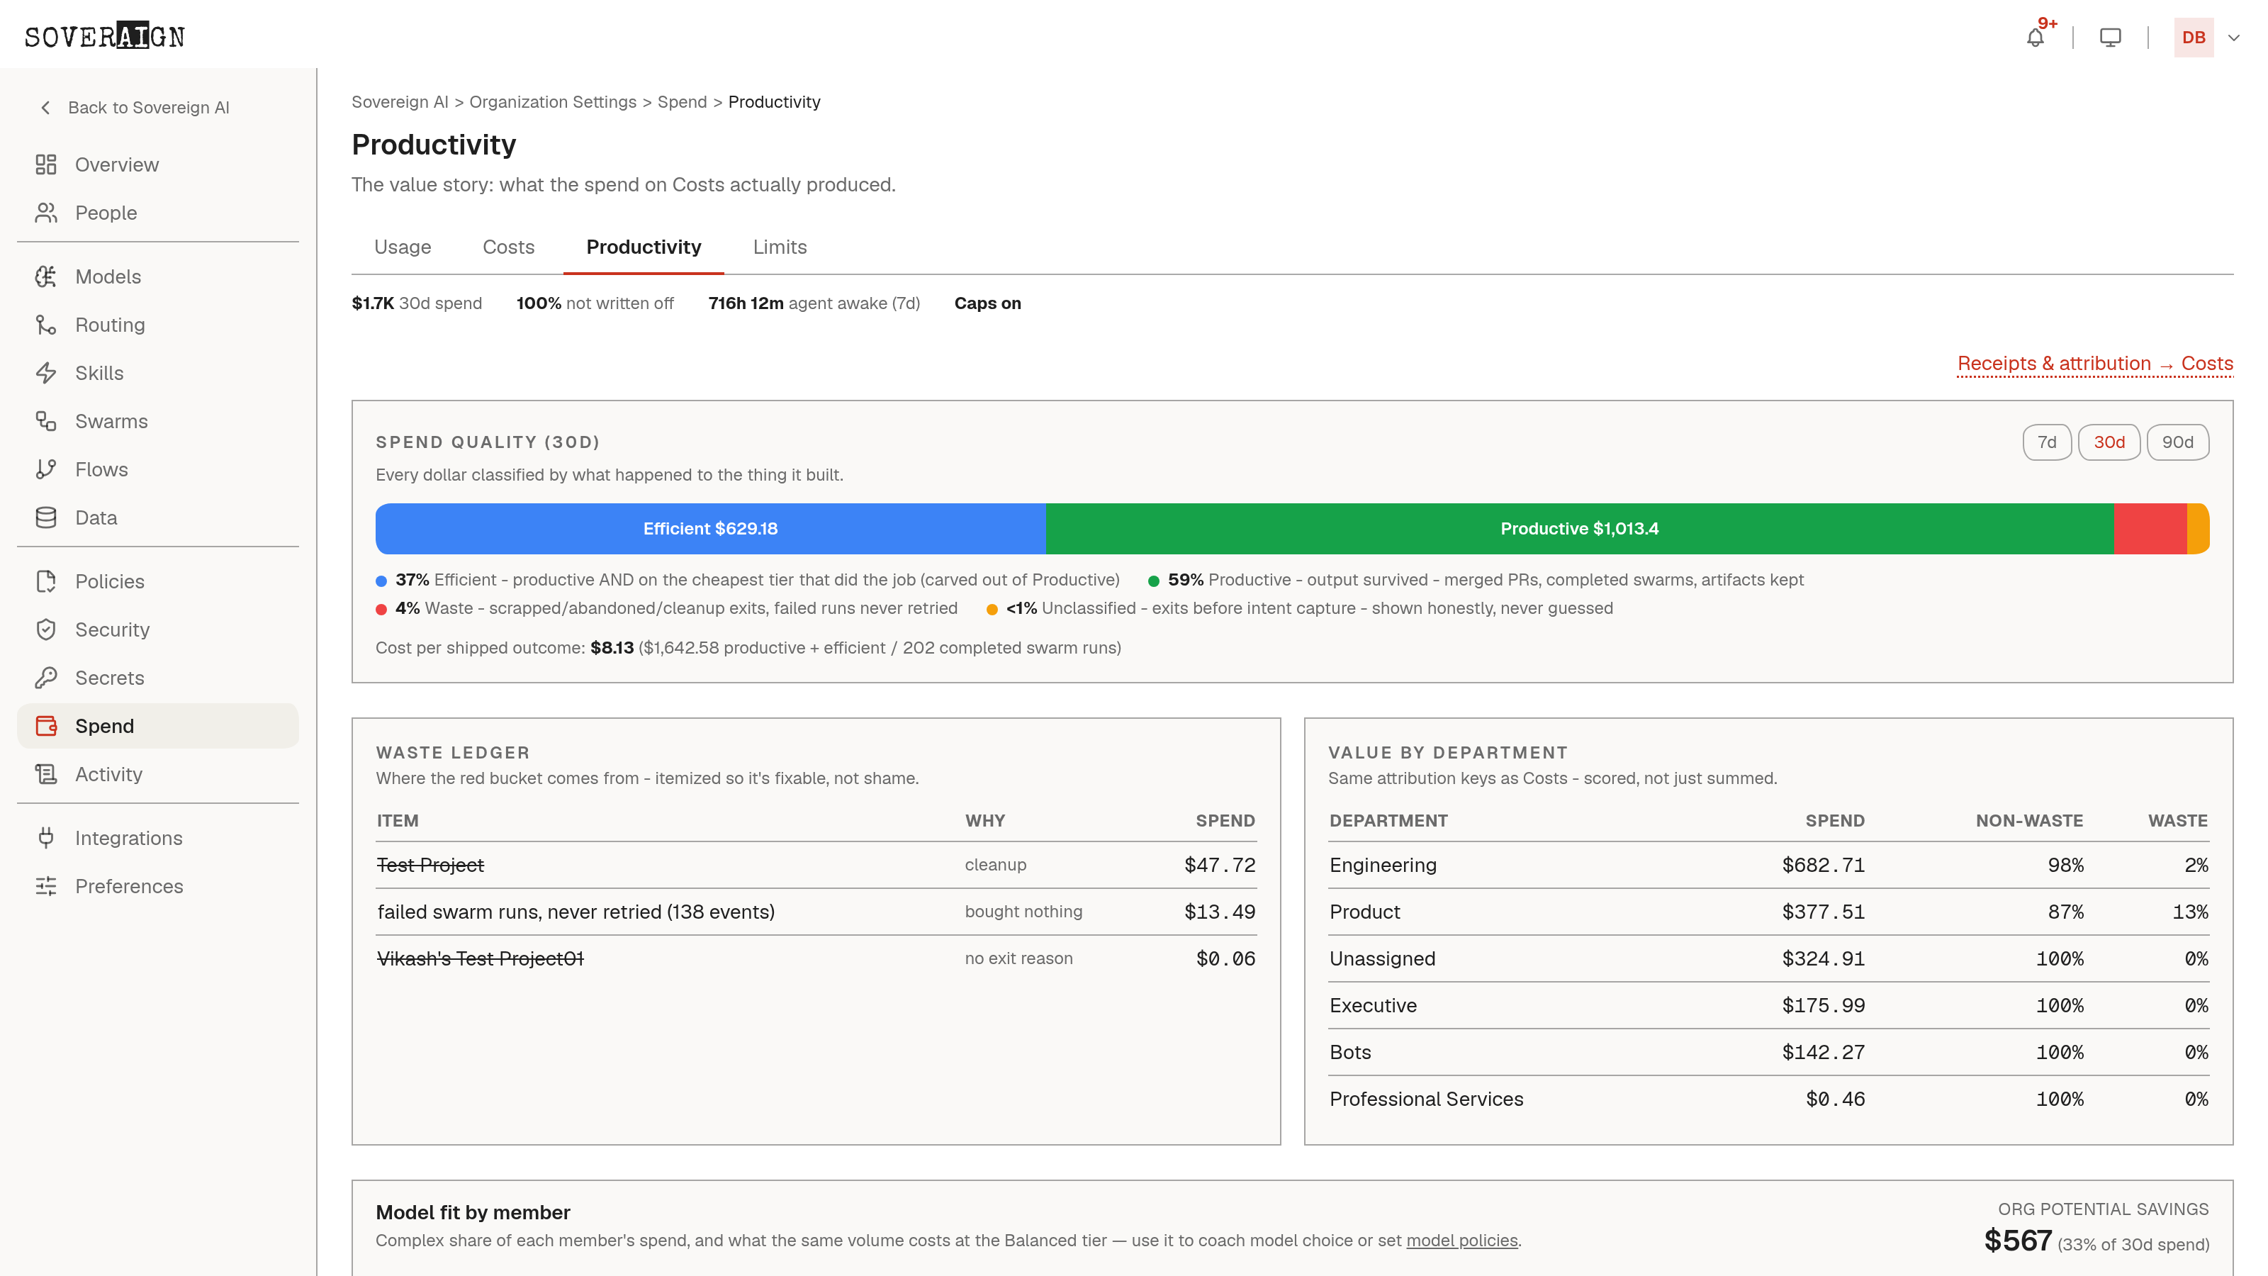This screenshot has width=2268, height=1276.
Task: Click the Policies document icon
Action: tap(46, 581)
